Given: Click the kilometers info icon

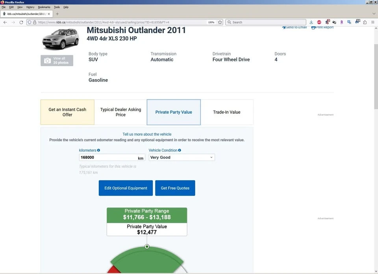Looking at the screenshot, I should 98,150.
